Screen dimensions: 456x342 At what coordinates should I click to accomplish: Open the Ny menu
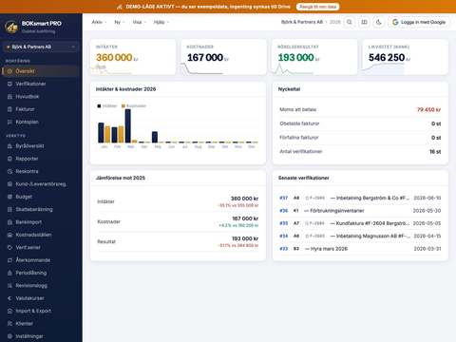click(x=120, y=22)
